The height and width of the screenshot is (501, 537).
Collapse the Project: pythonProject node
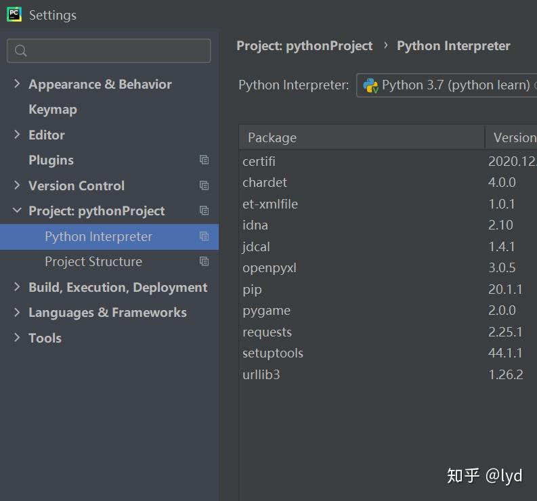click(x=17, y=211)
